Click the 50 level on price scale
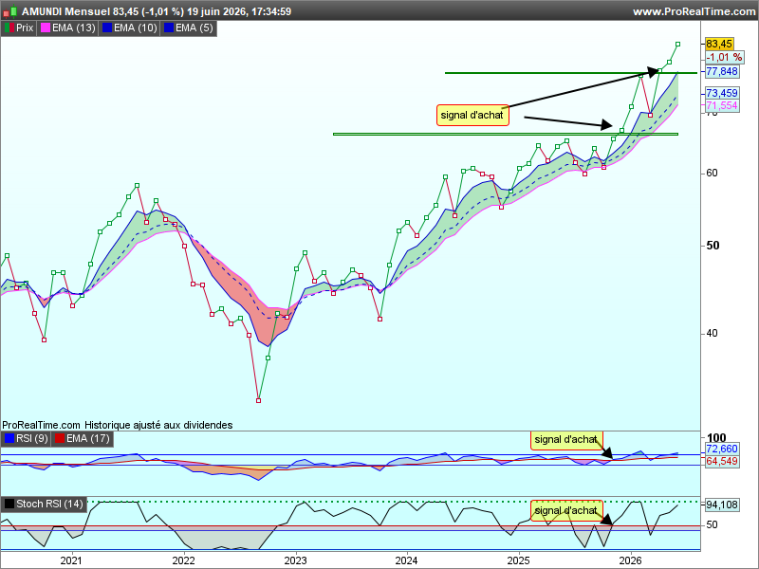 tap(713, 246)
